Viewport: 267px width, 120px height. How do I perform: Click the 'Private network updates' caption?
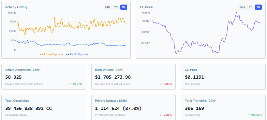[110, 115]
